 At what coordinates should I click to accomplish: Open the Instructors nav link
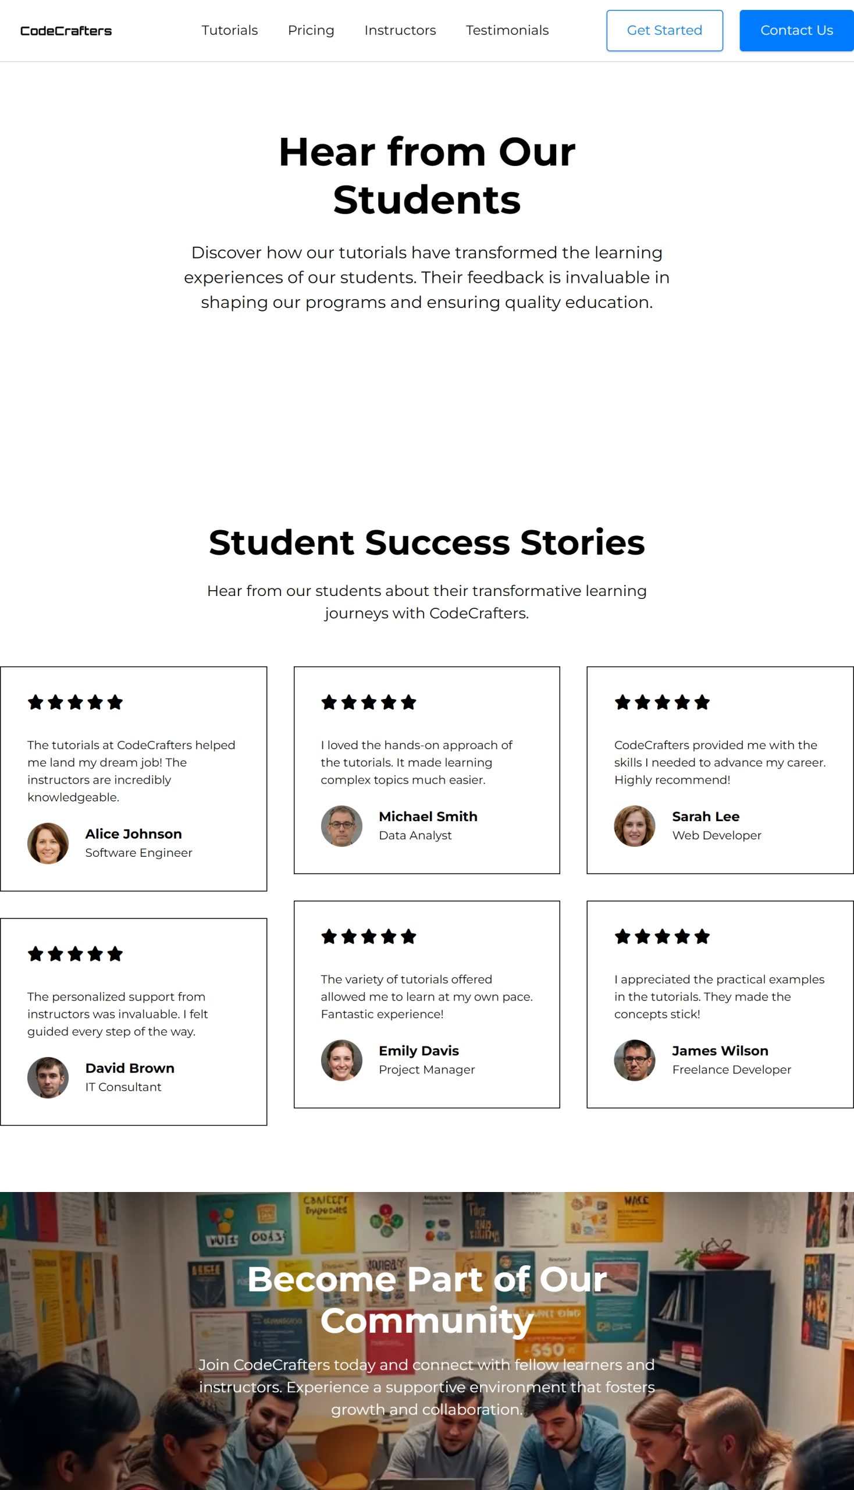click(x=400, y=30)
